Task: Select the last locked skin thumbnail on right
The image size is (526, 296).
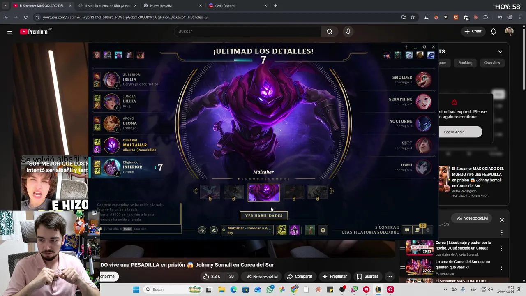Action: coord(317,192)
